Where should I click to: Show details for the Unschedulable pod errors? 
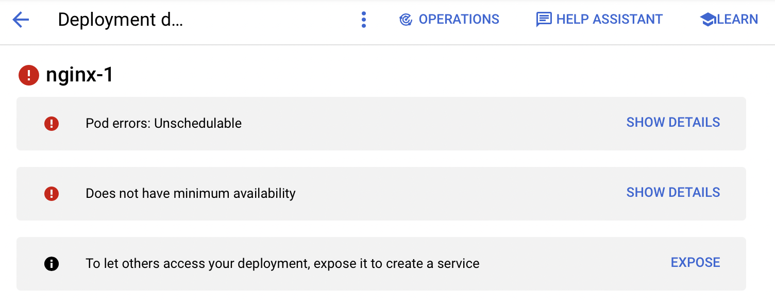[673, 122]
